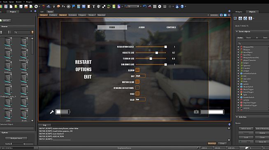Click the undo arrow in toolbar
This screenshot has height=150, width=269.
point(145,7)
